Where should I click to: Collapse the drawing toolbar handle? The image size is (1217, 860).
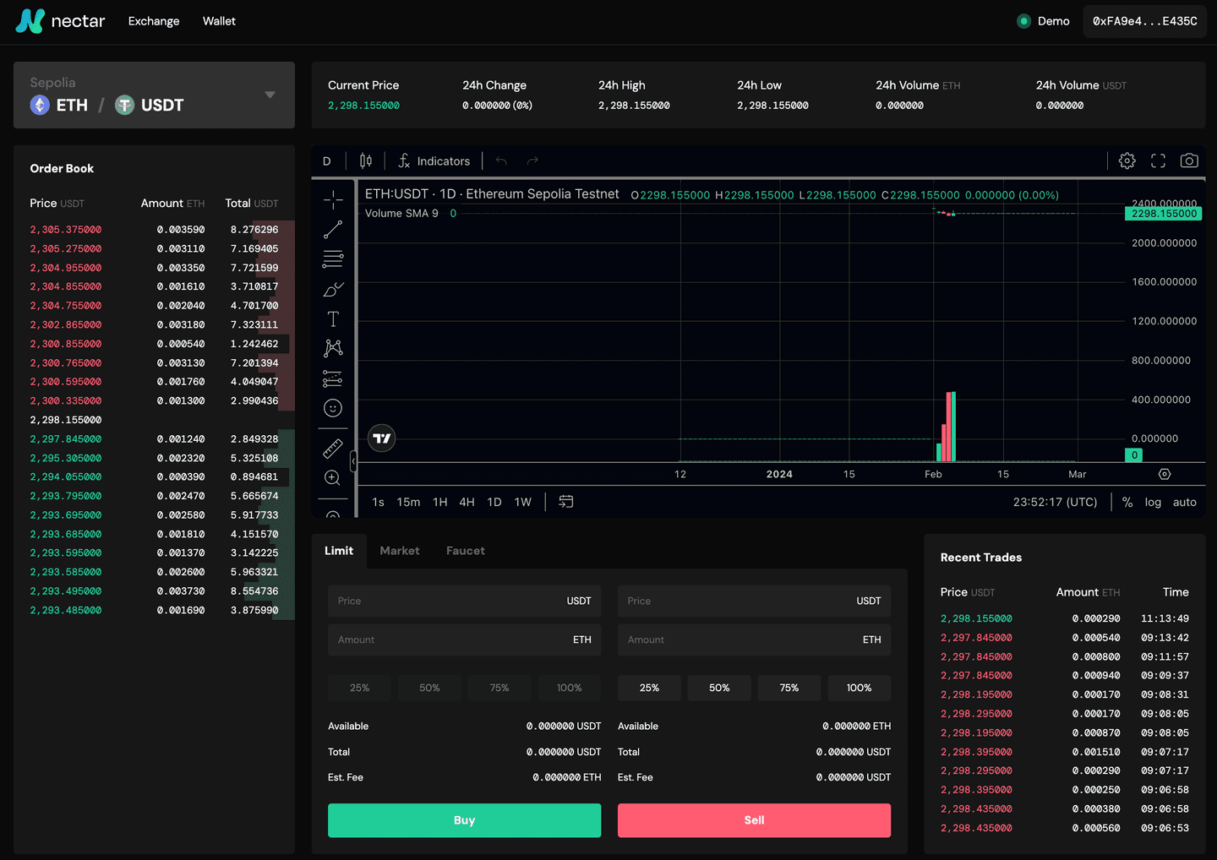click(x=353, y=461)
